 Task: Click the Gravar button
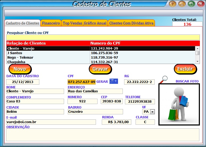pyautogui.click(x=100, y=69)
